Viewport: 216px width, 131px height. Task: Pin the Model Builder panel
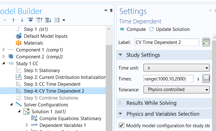(111, 11)
